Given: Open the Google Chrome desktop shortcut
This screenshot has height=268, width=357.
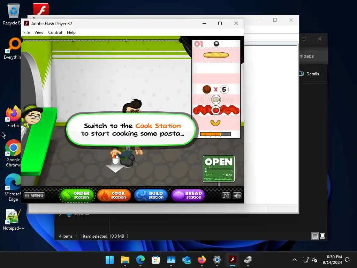Looking at the screenshot, I should click(13, 153).
